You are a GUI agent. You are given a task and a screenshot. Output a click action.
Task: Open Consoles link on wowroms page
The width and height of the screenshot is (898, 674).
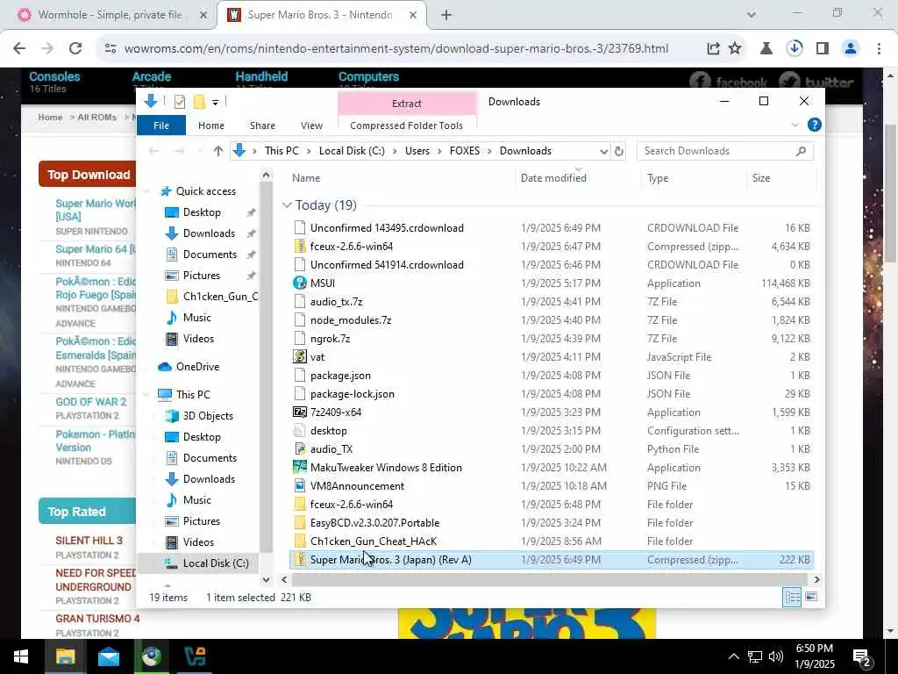54,76
